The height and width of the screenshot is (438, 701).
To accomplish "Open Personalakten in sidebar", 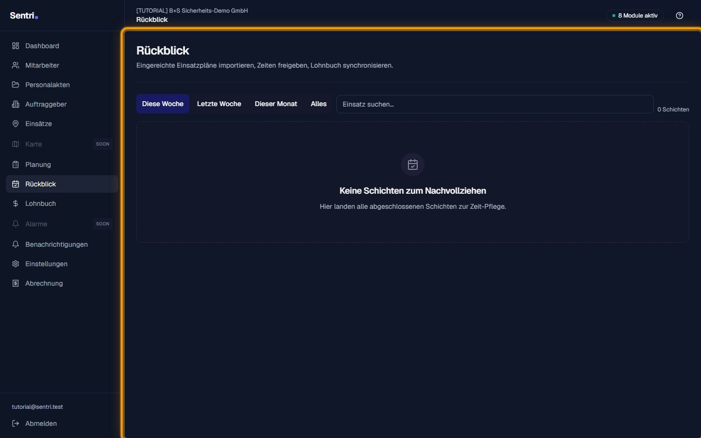I will [x=62, y=85].
